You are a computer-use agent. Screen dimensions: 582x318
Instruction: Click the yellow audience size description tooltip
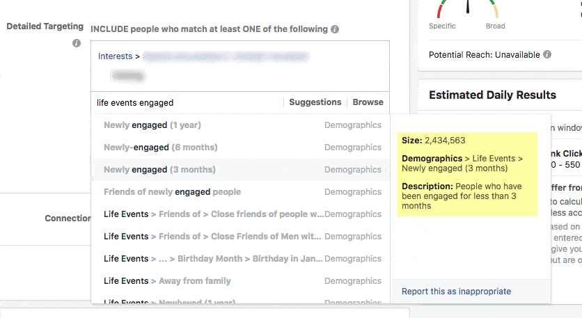(x=467, y=174)
